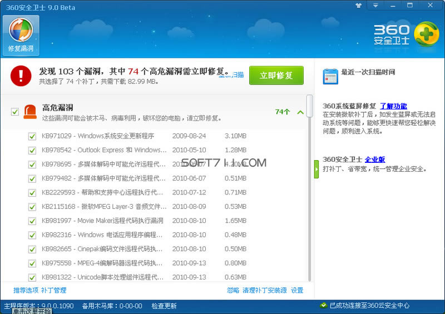Viewport: 445px width, 314px height.
Task: Uncheck the KB975558 patch checkbox
Action: [32, 263]
